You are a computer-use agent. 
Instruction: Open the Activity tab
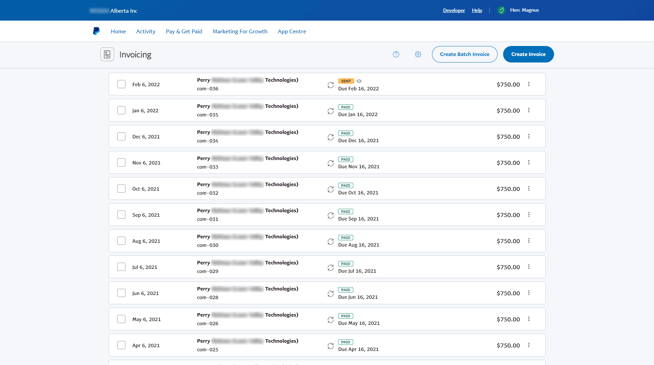tap(146, 31)
